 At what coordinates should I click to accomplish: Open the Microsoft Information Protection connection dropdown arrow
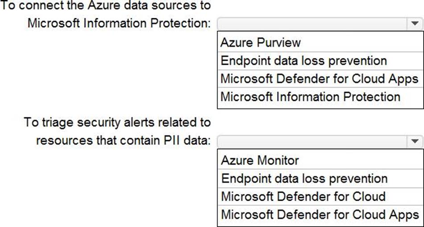(x=414, y=24)
